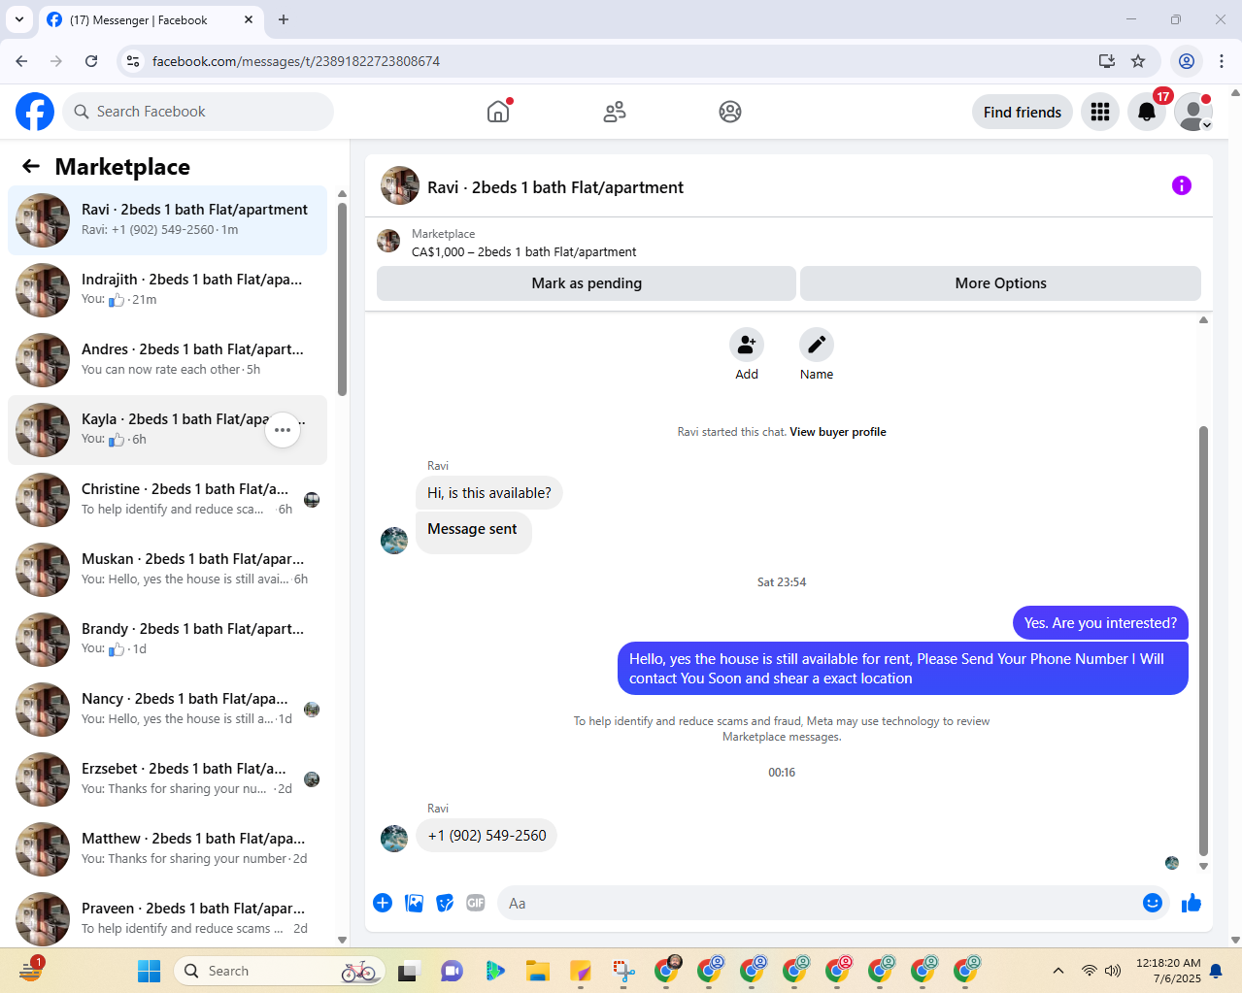Send a thumbs-up like
The image size is (1242, 993).
click(x=1192, y=903)
